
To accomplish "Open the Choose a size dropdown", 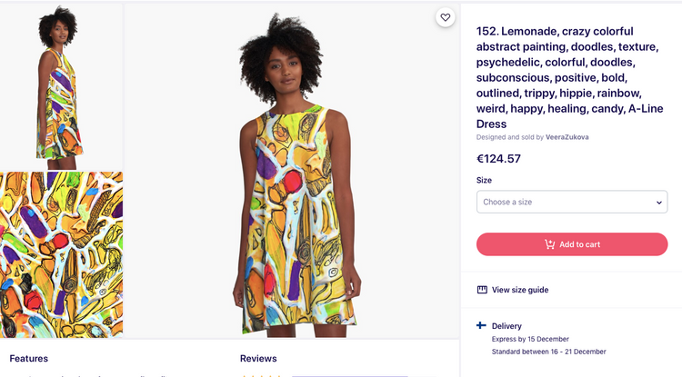I will click(566, 202).
